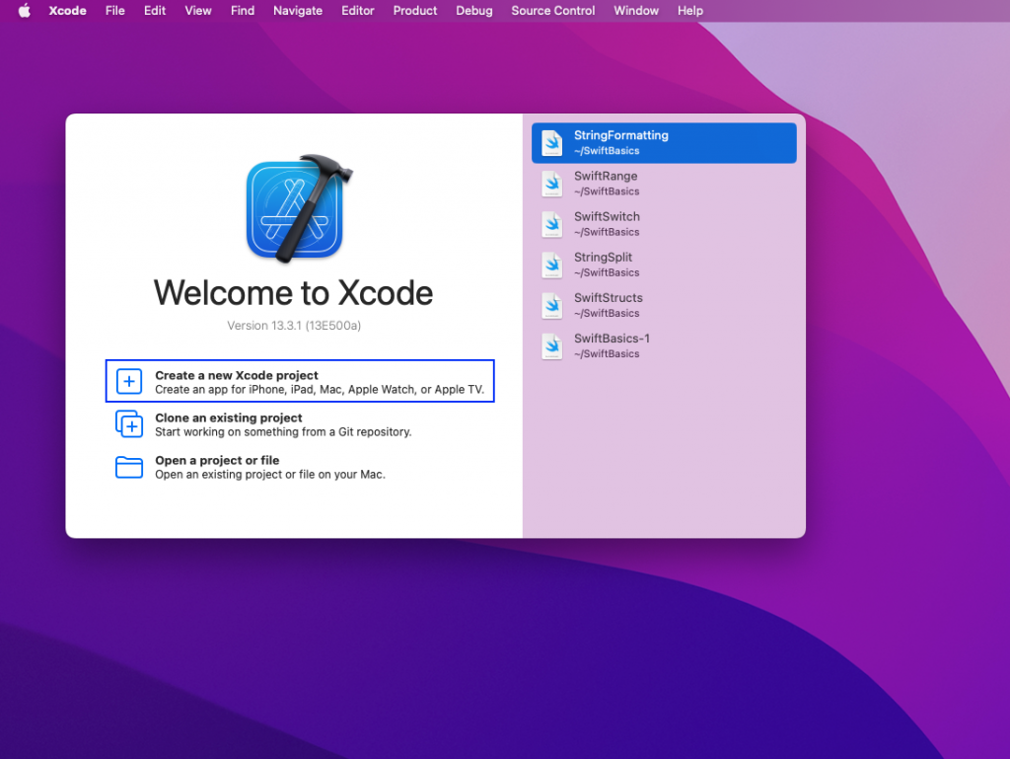Viewport: 1010px width, 759px height.
Task: Click 'Create an app for iPhone, iPad' description
Action: click(320, 389)
